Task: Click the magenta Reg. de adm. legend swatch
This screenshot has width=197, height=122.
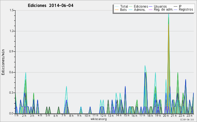Action: click(150, 10)
